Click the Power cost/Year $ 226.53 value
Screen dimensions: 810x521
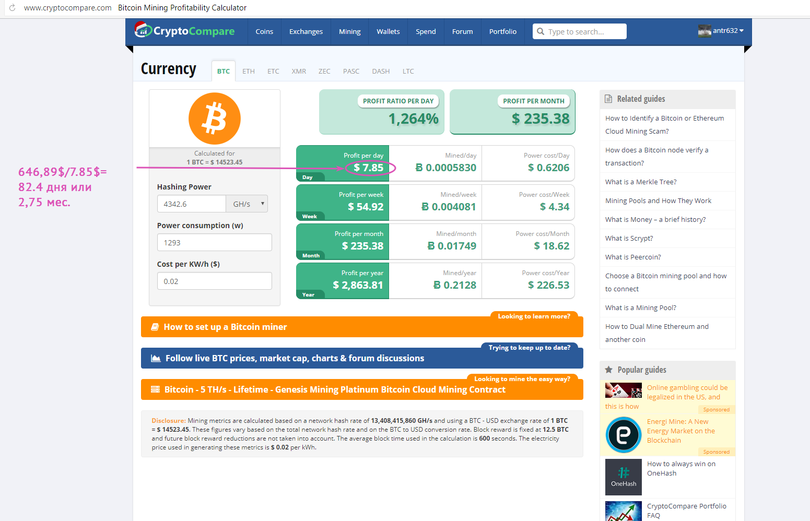tap(548, 285)
